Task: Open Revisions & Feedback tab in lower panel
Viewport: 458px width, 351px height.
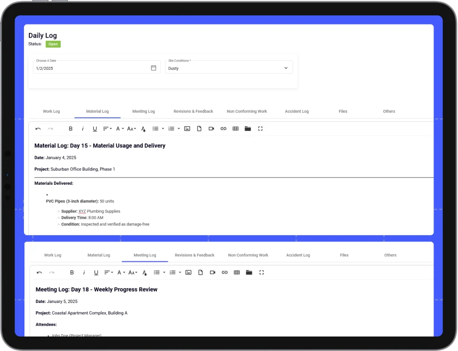Action: [194, 255]
